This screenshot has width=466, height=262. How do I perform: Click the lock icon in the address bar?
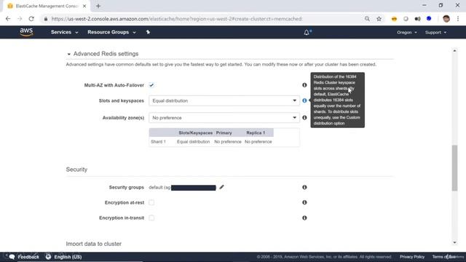tap(45, 19)
